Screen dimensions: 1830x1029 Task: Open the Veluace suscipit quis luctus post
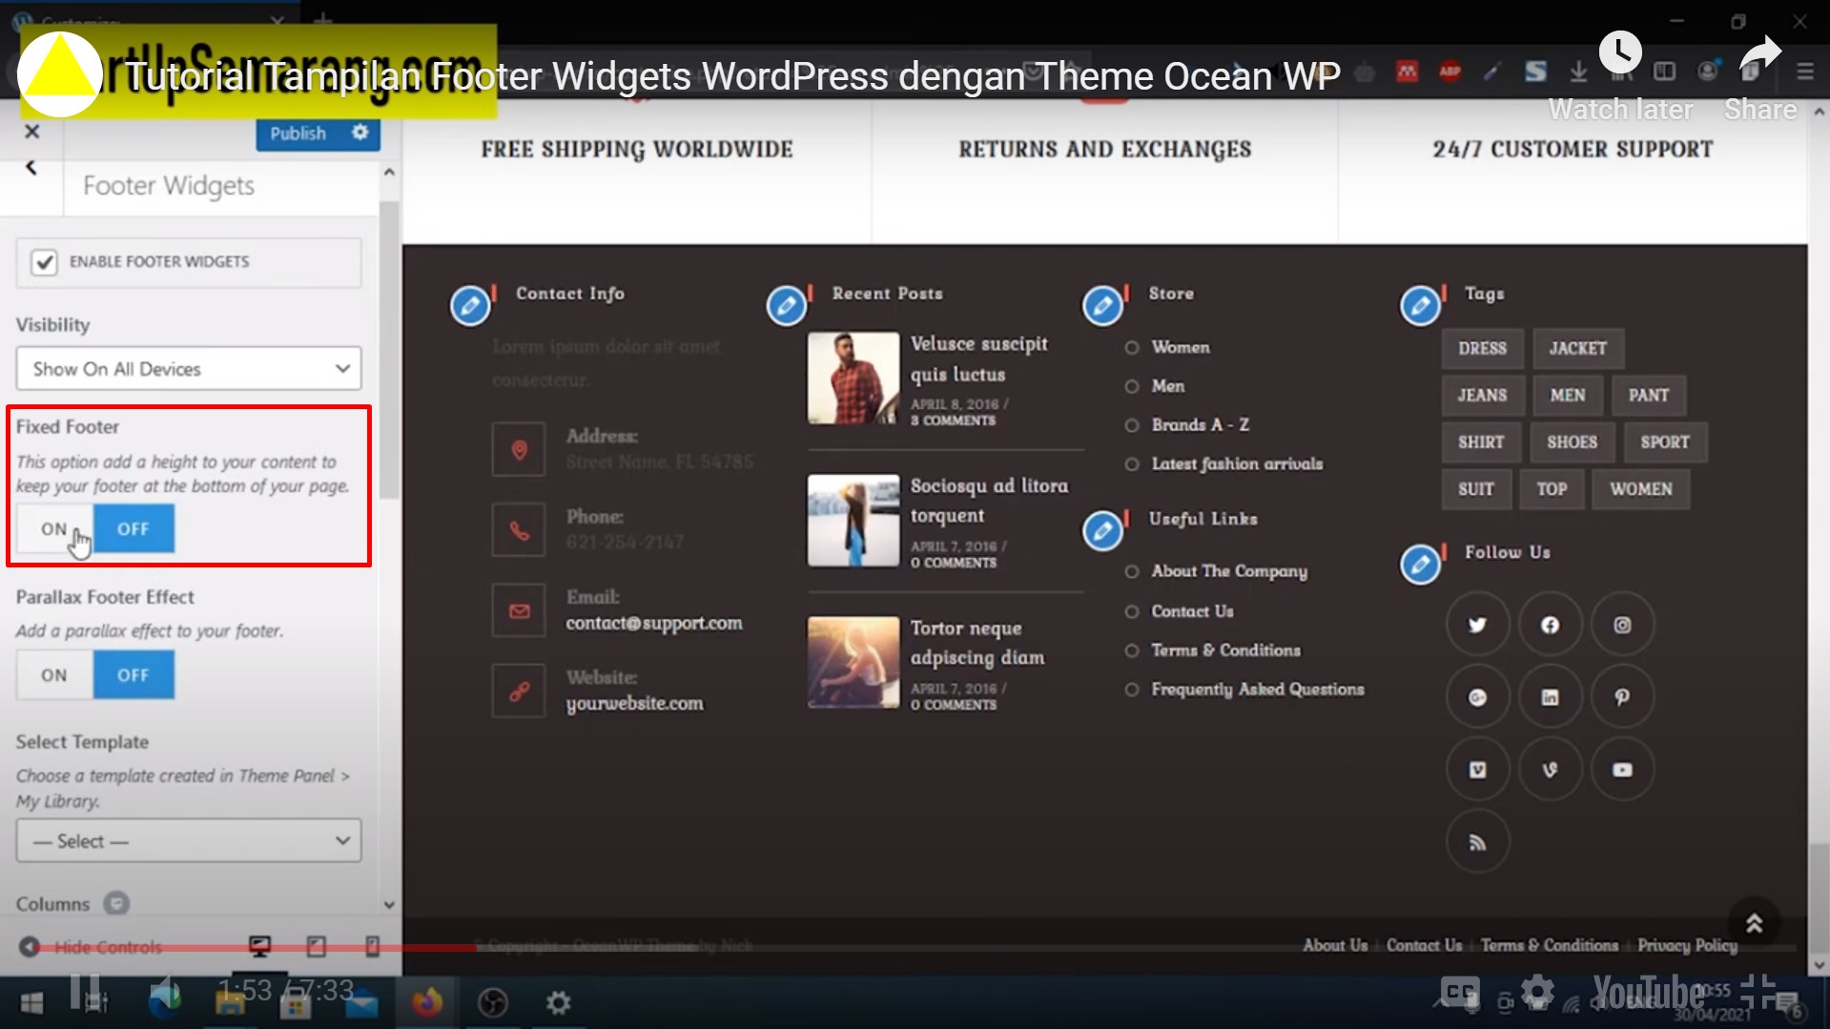978,360
